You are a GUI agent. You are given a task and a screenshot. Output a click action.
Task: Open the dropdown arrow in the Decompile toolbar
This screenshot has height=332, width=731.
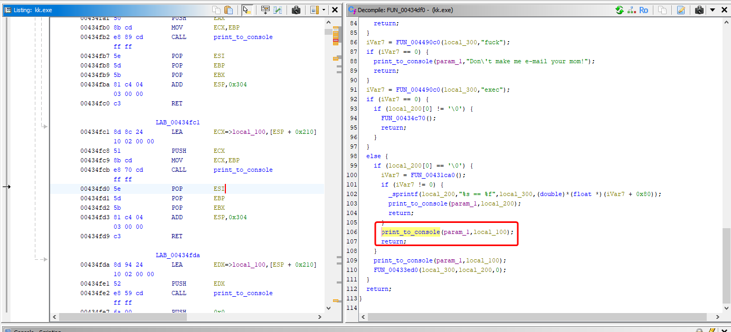coord(713,9)
